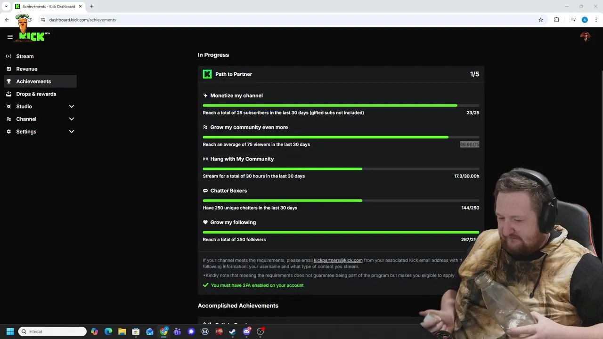This screenshot has width=603, height=339.
Task: Open Discord from the taskbar
Action: coord(246,331)
